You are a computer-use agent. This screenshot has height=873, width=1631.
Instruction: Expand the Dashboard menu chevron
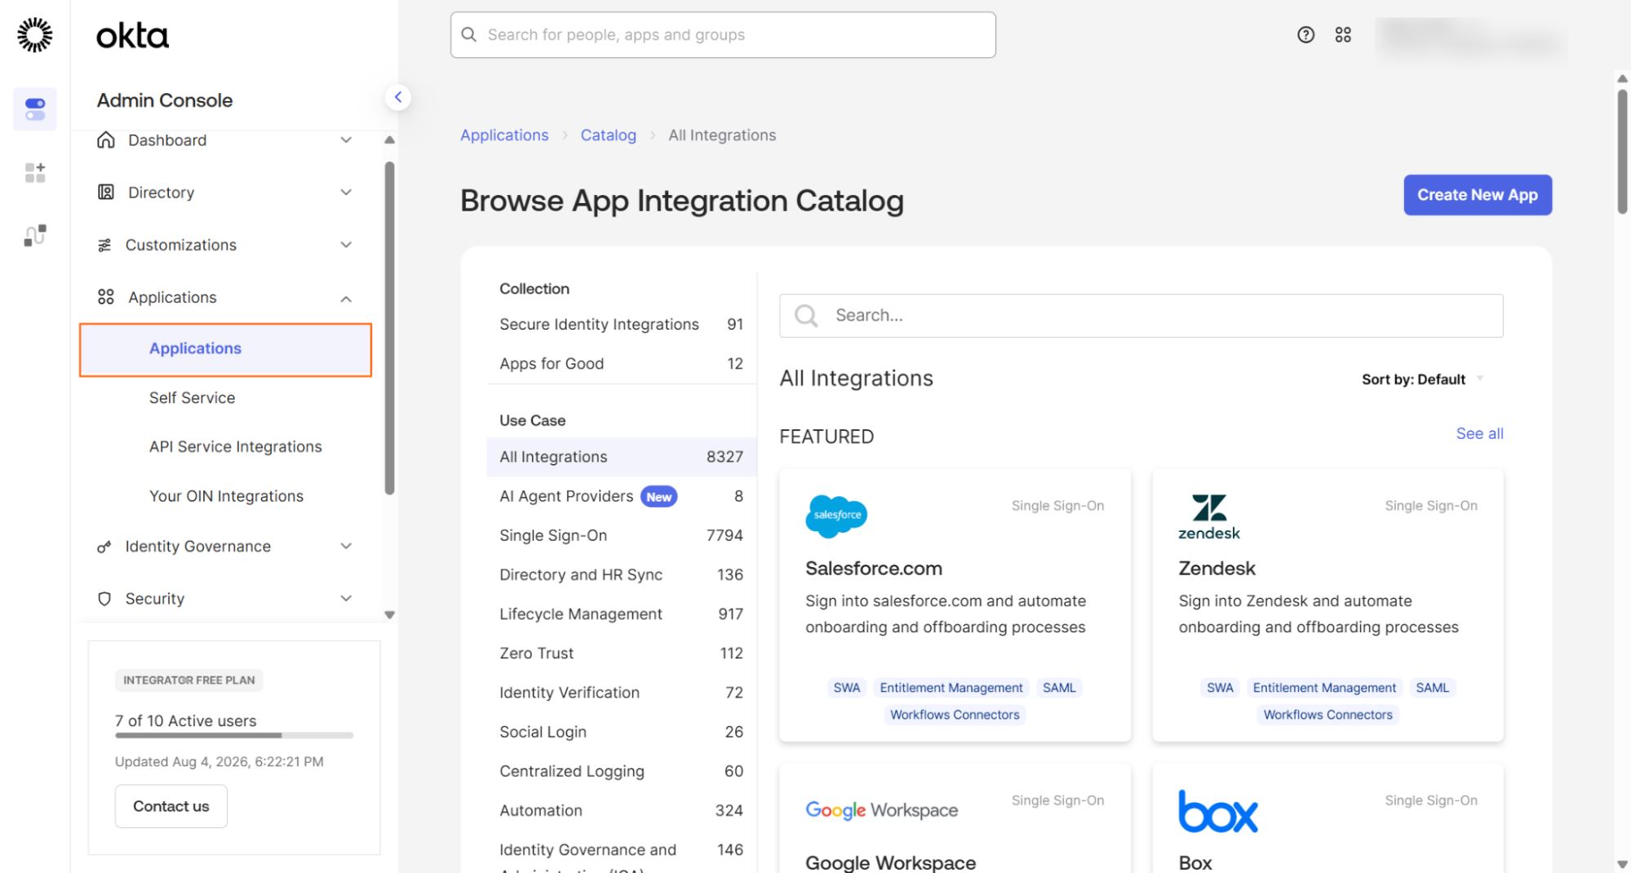(346, 140)
